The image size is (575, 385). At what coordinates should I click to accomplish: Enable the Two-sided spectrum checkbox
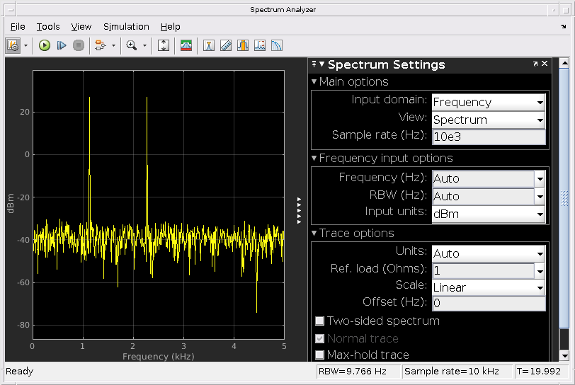tap(320, 321)
